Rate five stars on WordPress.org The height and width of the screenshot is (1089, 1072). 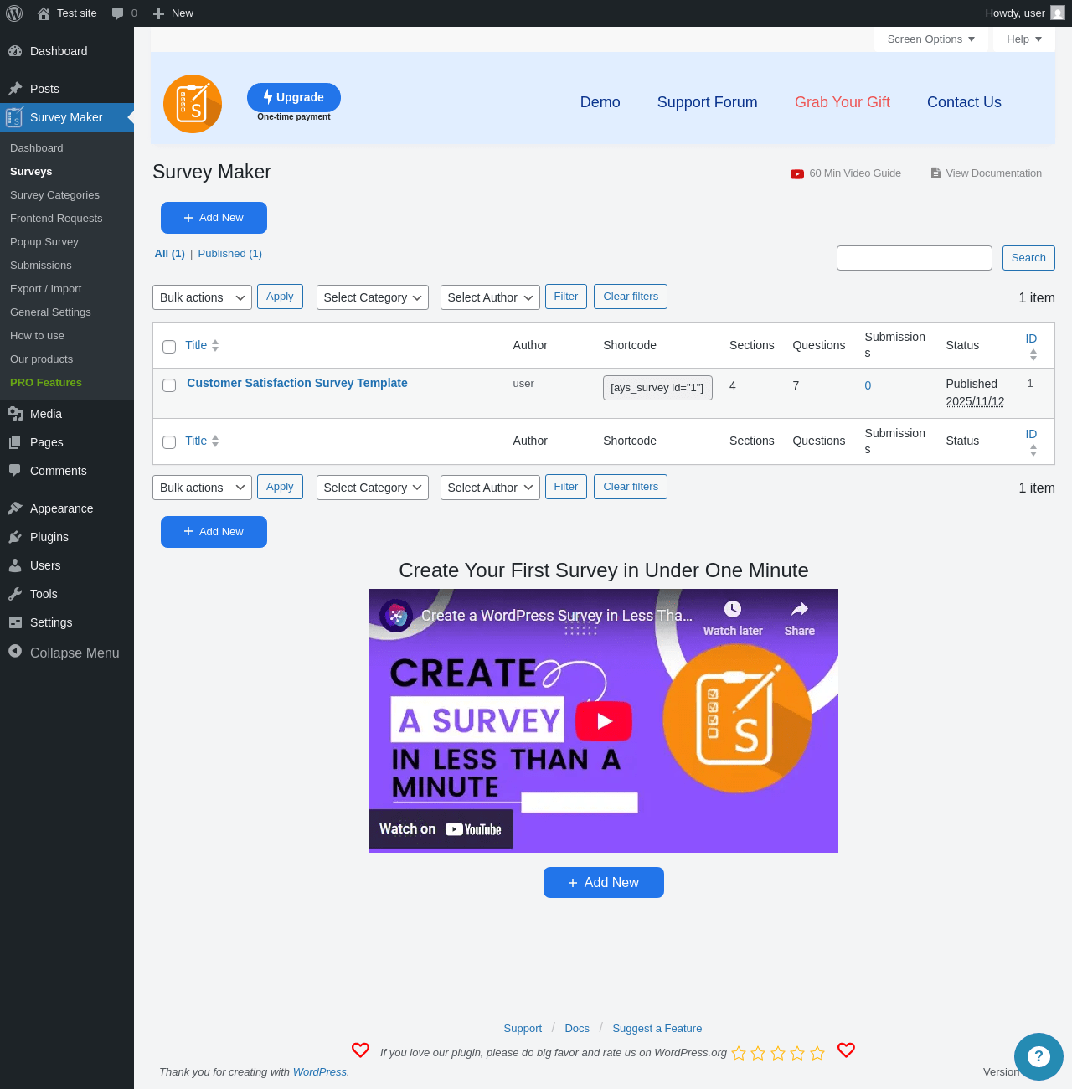tap(817, 1053)
